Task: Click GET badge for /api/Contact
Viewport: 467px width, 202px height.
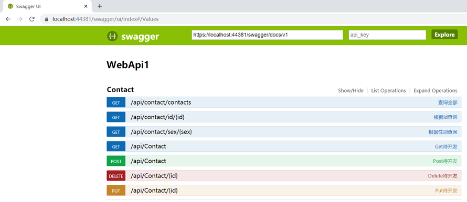Action: (116, 147)
